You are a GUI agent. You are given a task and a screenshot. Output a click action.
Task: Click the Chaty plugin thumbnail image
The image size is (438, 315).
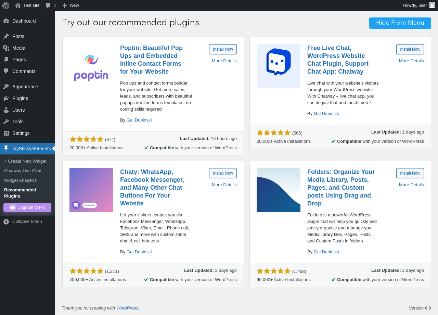point(91,190)
